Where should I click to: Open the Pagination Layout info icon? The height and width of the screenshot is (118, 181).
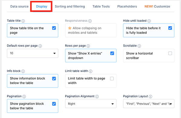(151, 96)
